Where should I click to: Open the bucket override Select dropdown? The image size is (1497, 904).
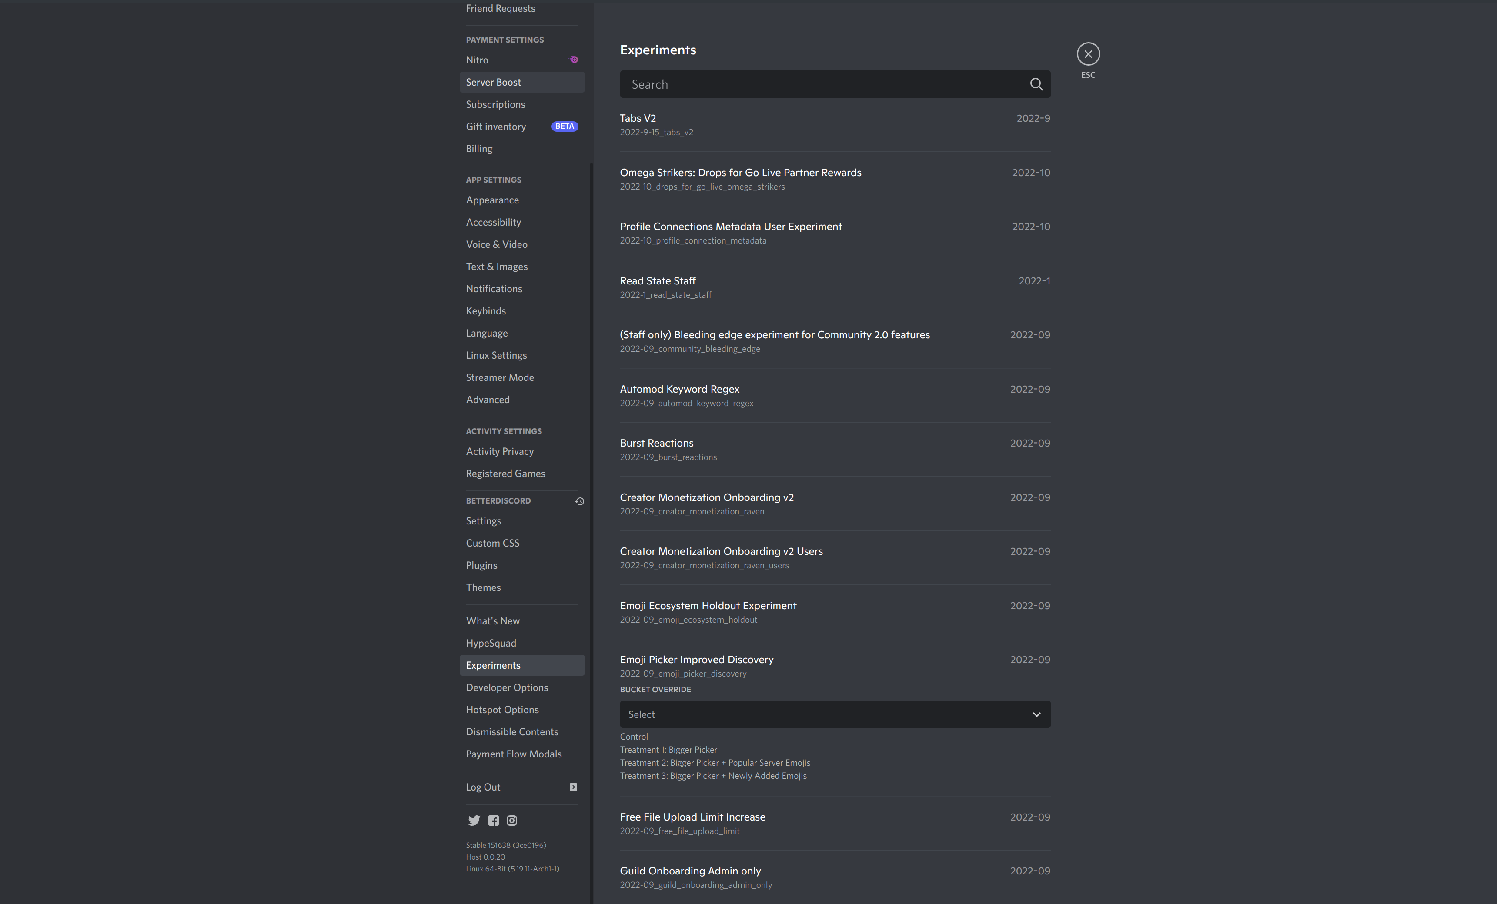click(x=834, y=714)
